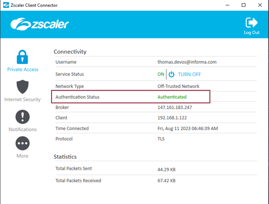This screenshot has width=269, height=204.
Task: Click the TLS protocol value
Action: point(161,139)
